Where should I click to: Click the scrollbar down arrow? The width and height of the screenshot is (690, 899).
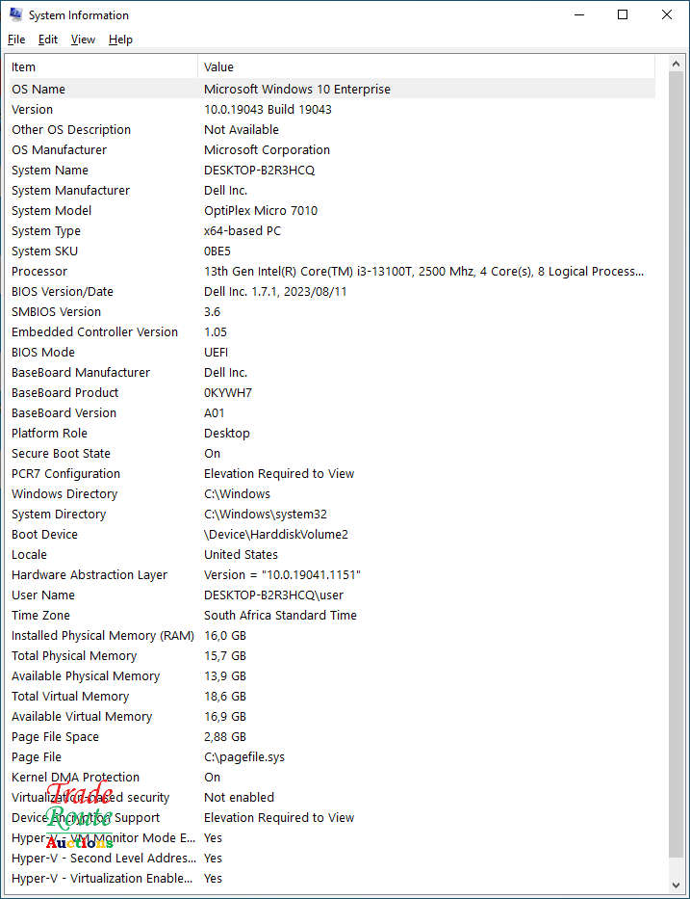(x=676, y=886)
